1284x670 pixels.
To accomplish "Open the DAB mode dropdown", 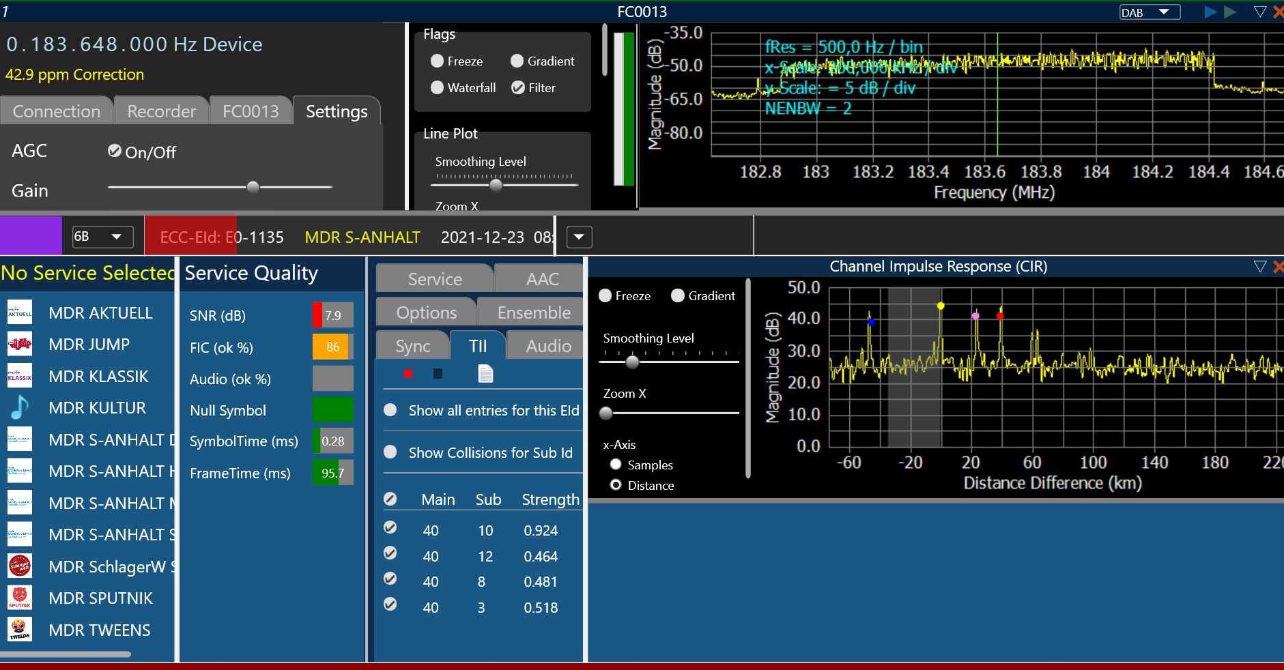I will pos(1150,12).
